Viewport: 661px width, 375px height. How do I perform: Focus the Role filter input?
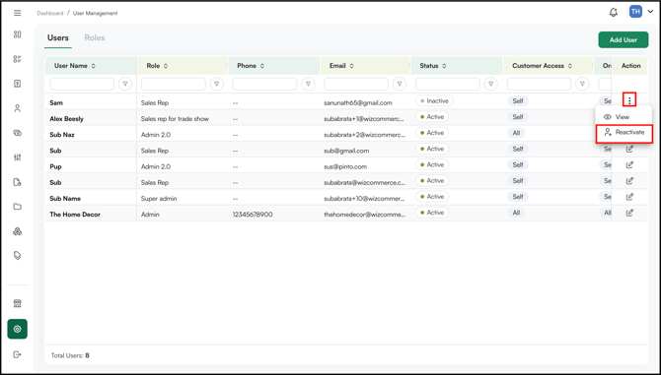(174, 84)
